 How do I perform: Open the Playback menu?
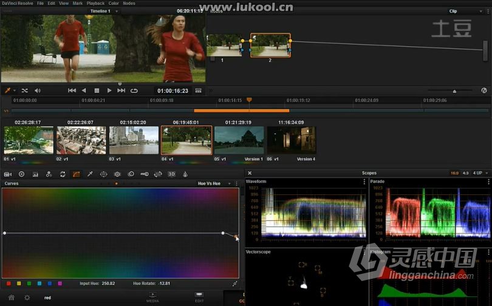(x=96, y=4)
